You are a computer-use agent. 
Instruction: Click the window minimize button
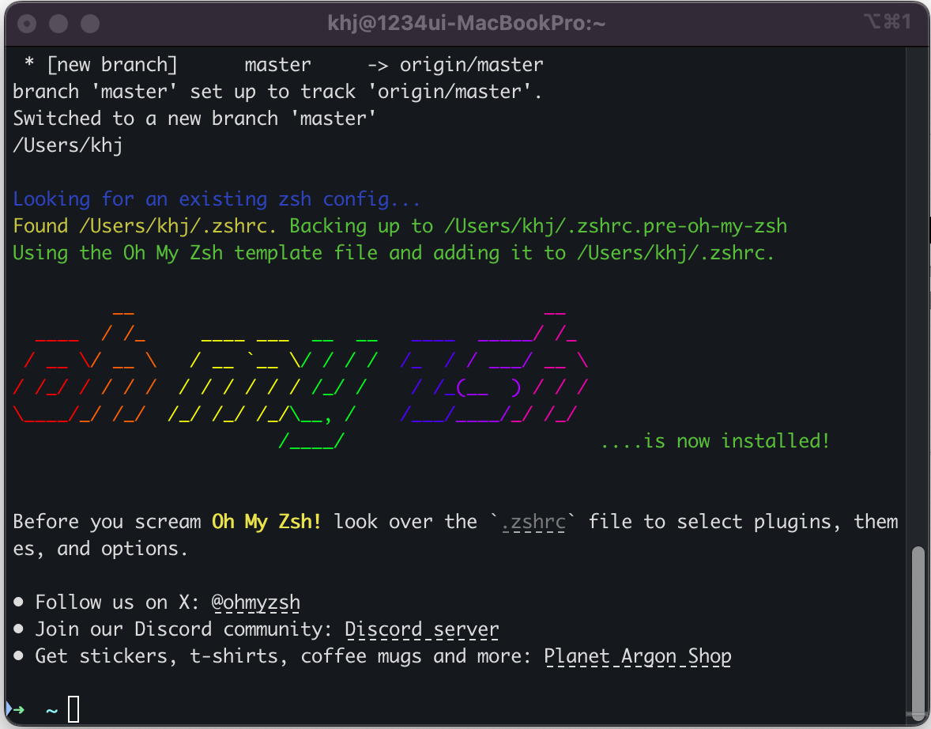click(58, 24)
